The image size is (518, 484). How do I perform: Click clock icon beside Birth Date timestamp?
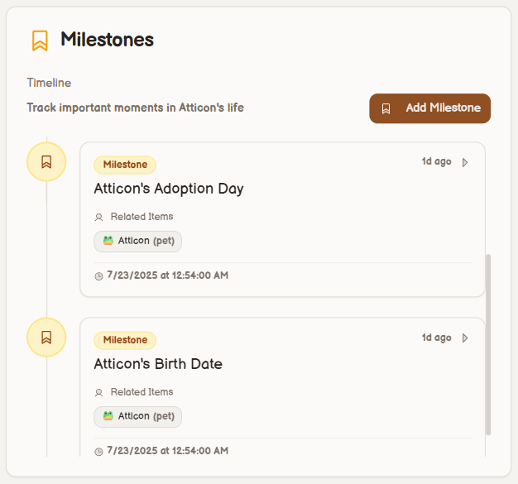point(99,451)
